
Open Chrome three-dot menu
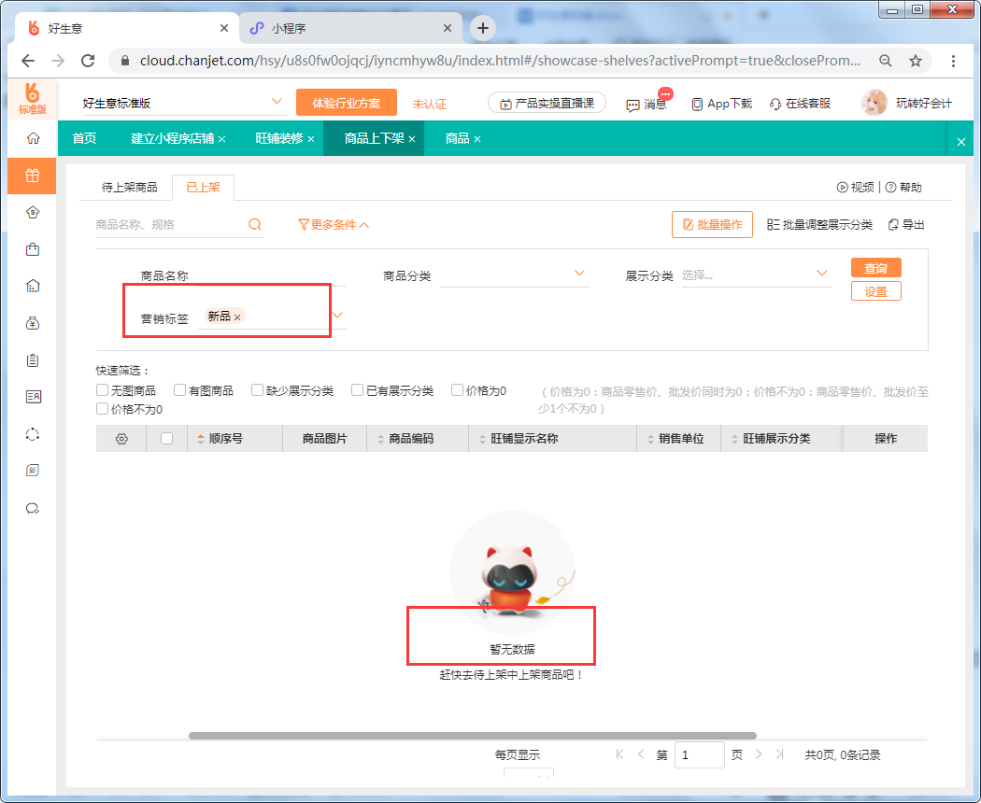coord(953,61)
